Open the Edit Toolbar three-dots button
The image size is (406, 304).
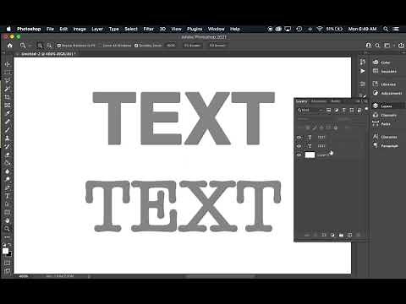tap(8, 237)
